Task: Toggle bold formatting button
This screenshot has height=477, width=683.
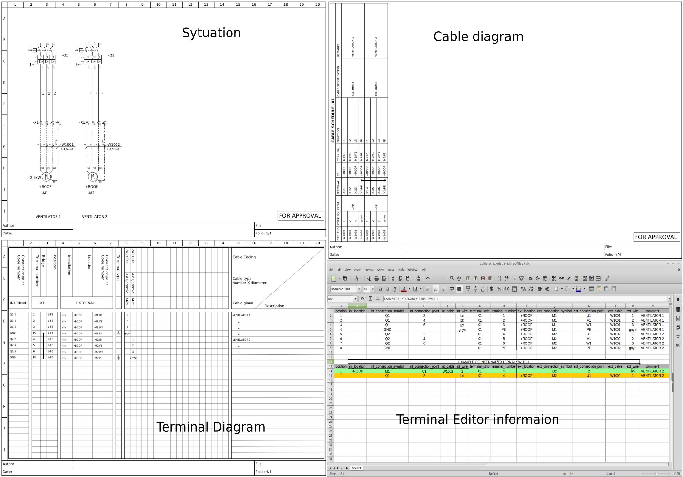Action: pos(380,289)
